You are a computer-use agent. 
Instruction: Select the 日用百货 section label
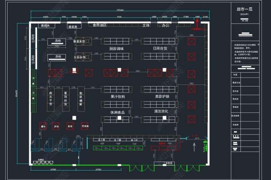point(160,48)
